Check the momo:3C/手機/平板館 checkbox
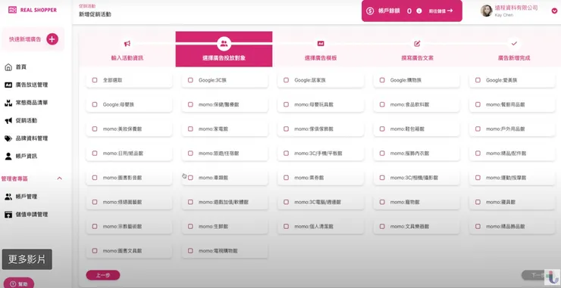 (x=287, y=153)
